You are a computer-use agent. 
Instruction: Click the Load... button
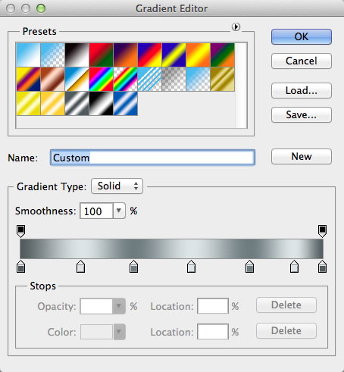302,90
